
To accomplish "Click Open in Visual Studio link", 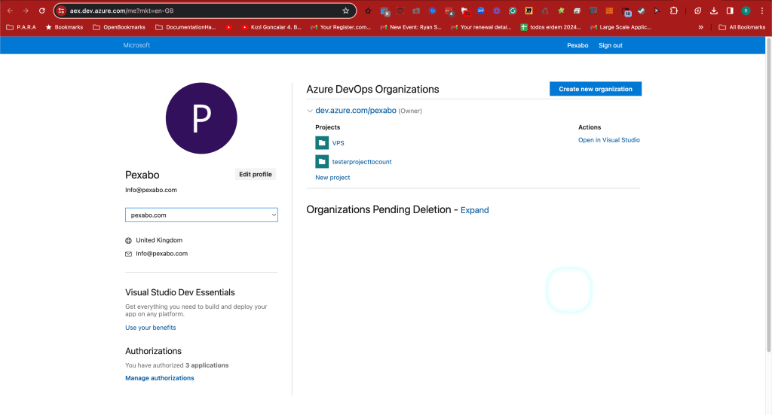I will (609, 140).
